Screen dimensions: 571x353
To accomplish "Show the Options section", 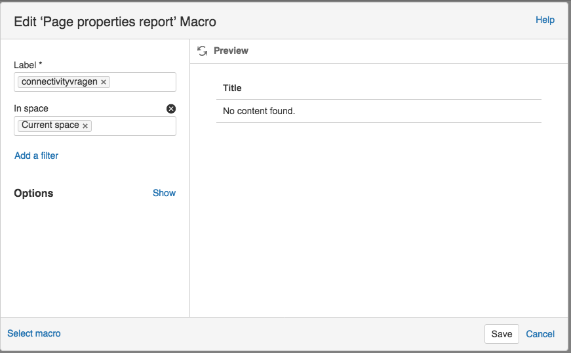I will (164, 193).
